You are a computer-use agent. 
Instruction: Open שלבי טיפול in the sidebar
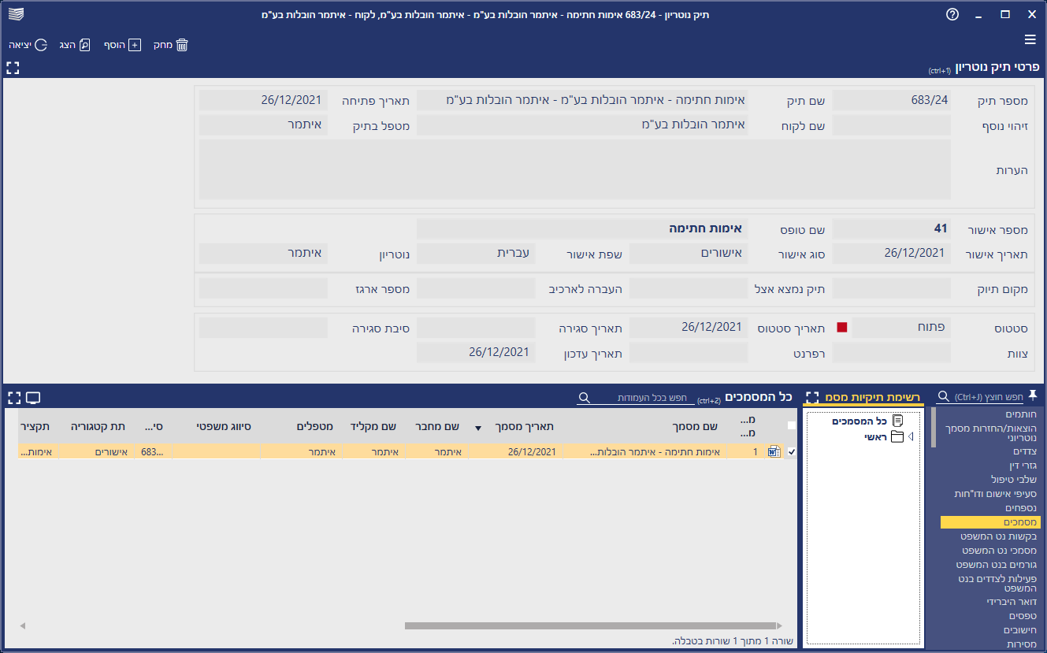1014,479
